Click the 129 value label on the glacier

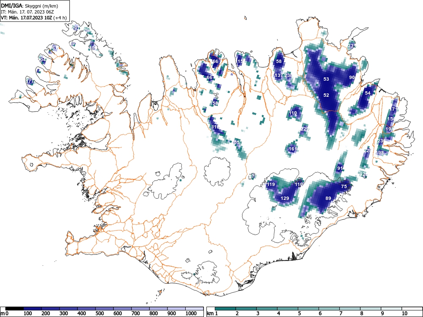pyautogui.click(x=285, y=198)
